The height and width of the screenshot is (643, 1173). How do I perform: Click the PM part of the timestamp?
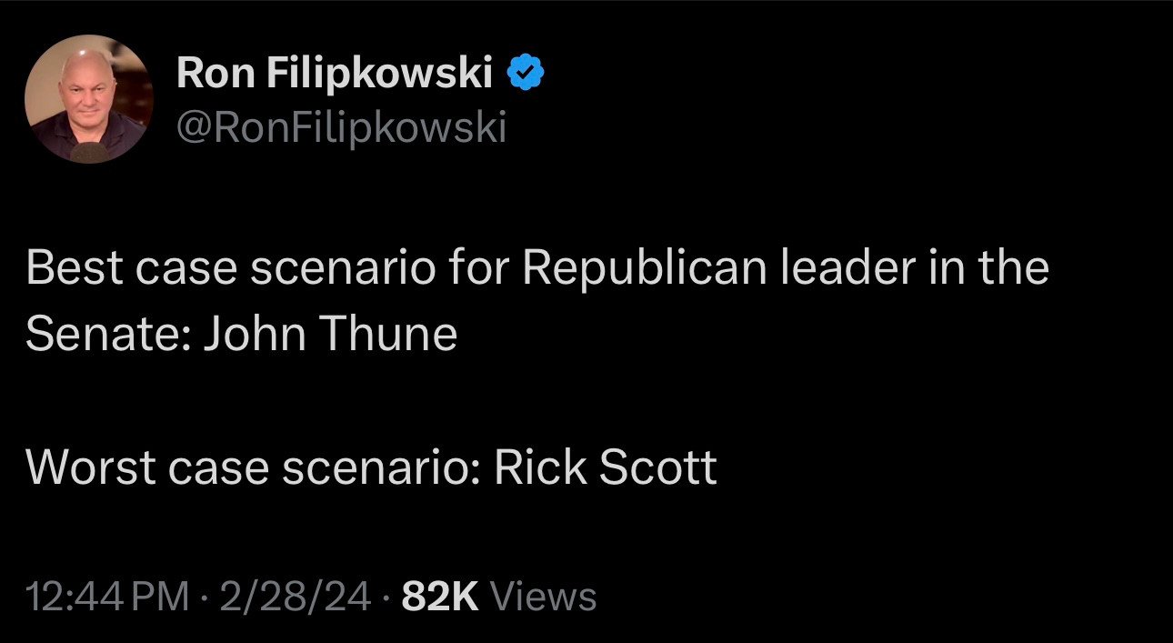[x=159, y=597]
